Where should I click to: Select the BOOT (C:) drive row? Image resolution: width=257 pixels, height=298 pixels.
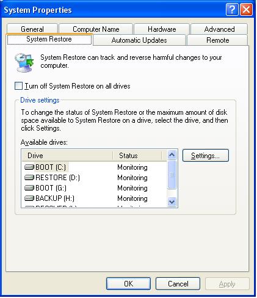94,167
